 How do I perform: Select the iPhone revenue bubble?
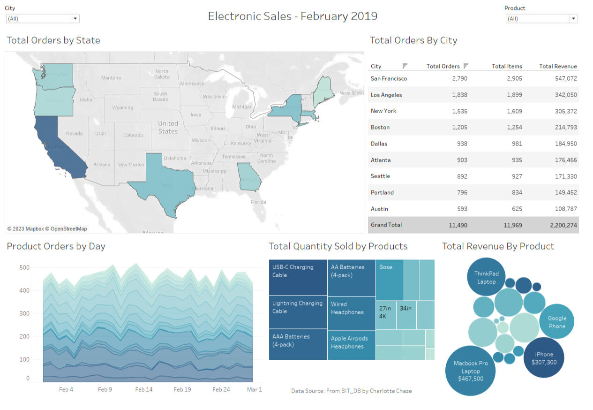[544, 358]
